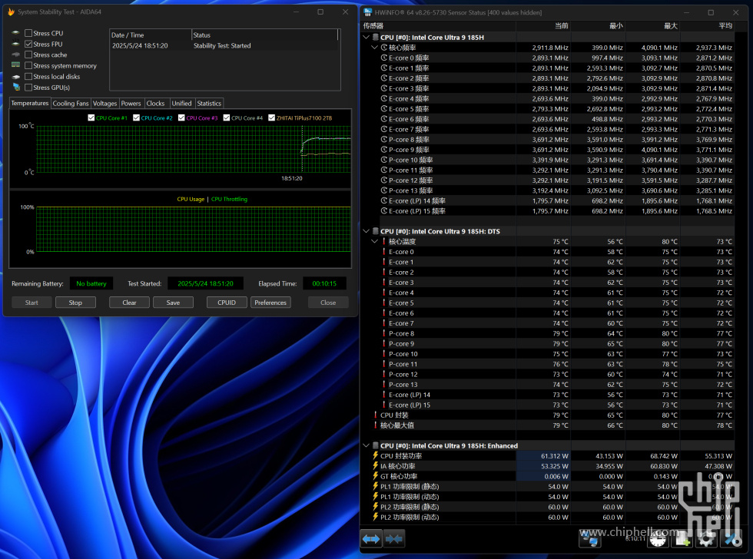The height and width of the screenshot is (559, 753).
Task: Open the remote network monitoring icon in HWiNFO
Action: [x=590, y=539]
